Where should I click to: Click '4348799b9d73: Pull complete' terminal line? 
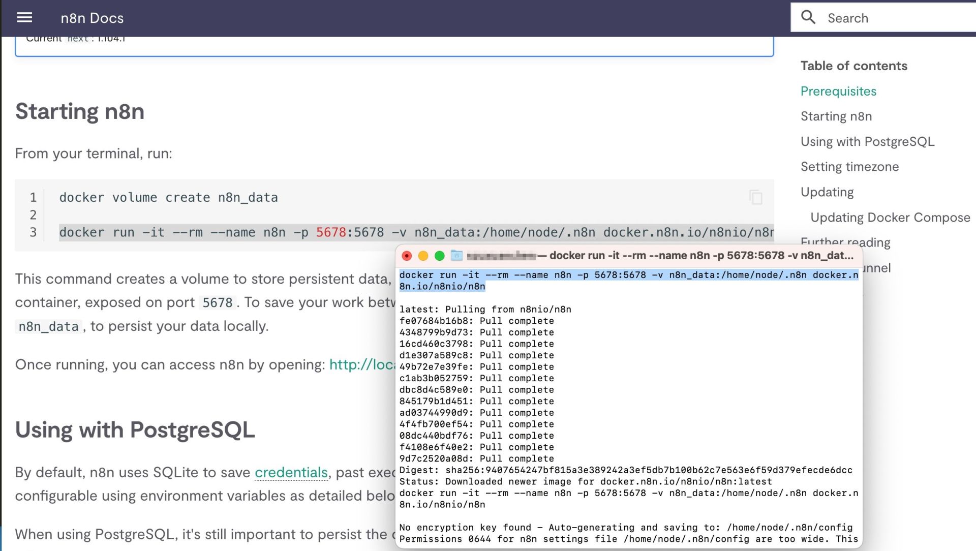(x=476, y=332)
